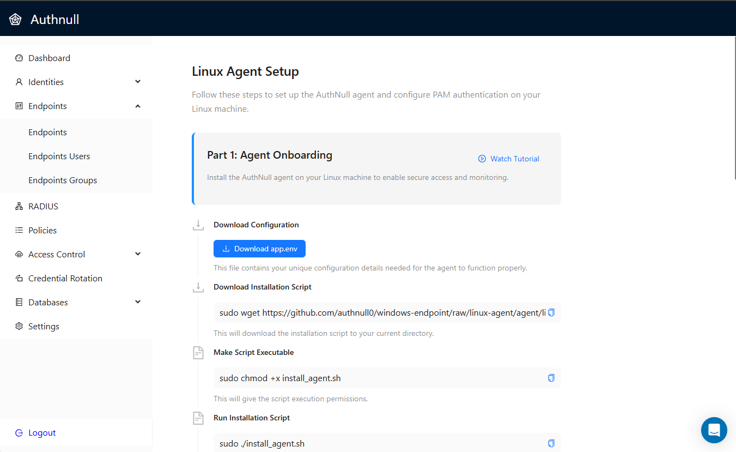
Task: Open the Watch Tutorial link
Action: (x=509, y=159)
